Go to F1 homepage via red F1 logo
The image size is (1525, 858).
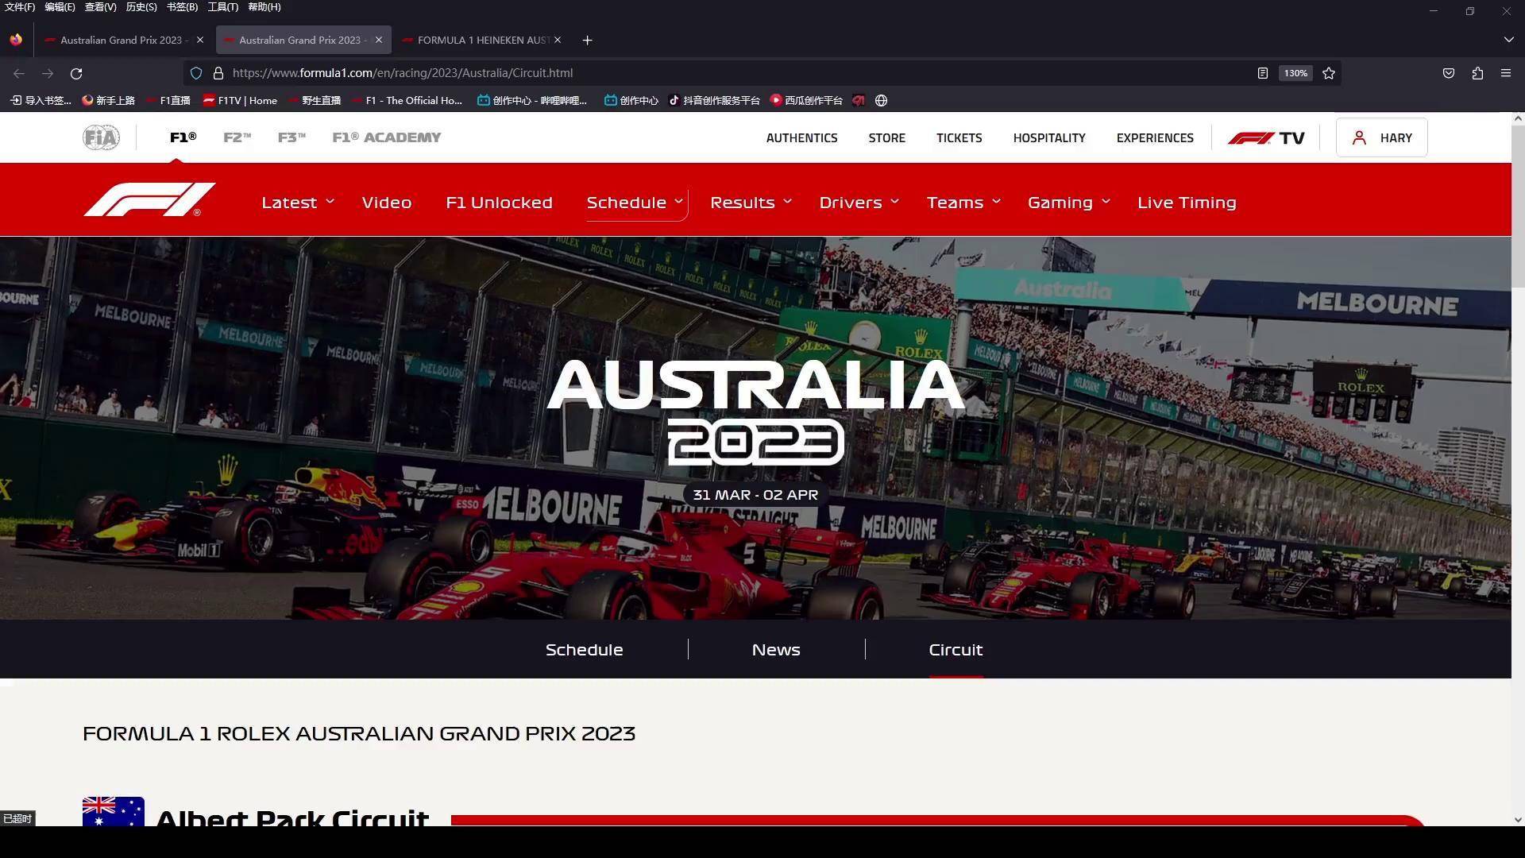coord(149,199)
